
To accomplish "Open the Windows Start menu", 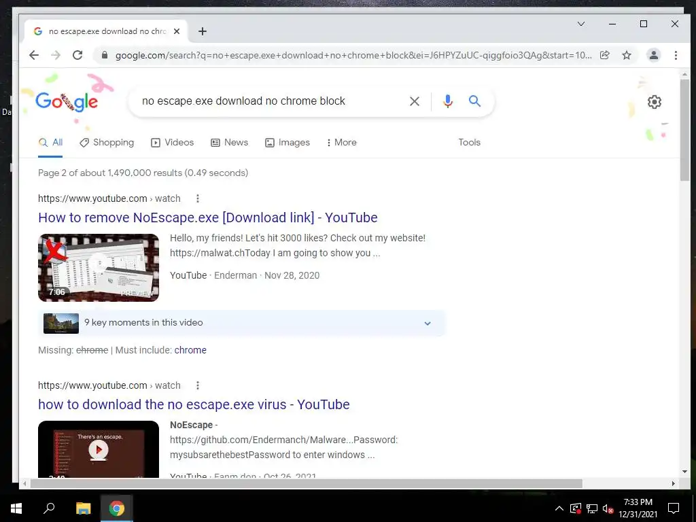I will click(x=16, y=508).
